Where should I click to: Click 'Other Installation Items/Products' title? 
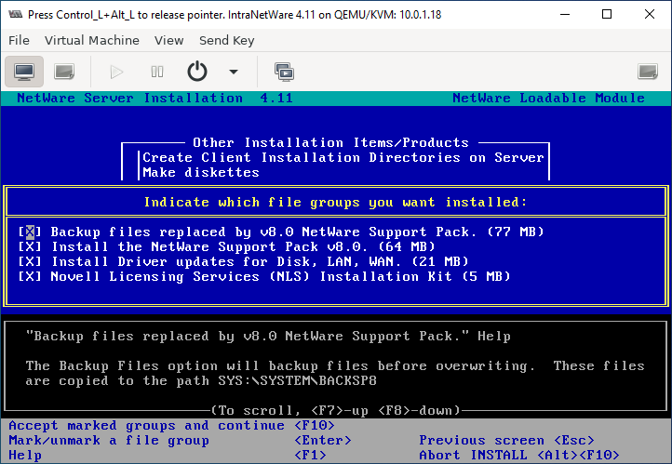[x=330, y=142]
